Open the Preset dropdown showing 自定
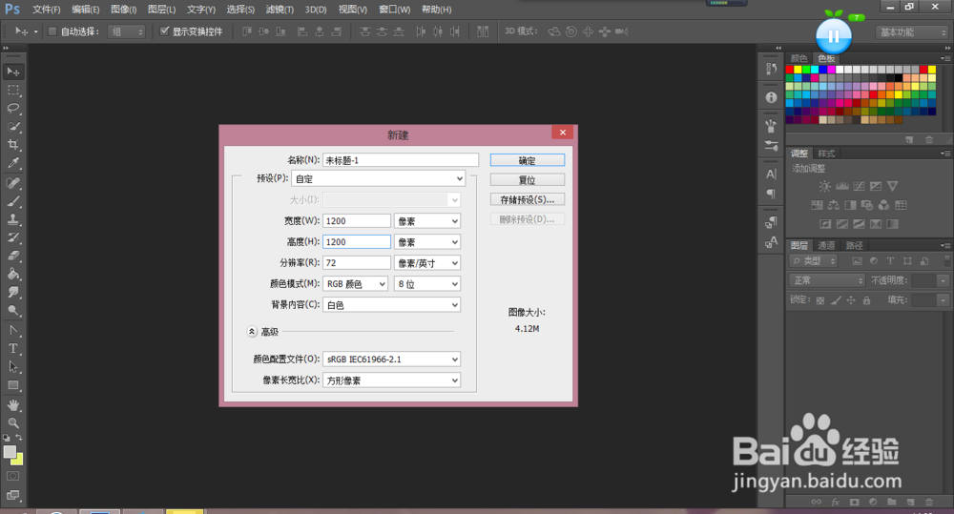 coord(379,179)
